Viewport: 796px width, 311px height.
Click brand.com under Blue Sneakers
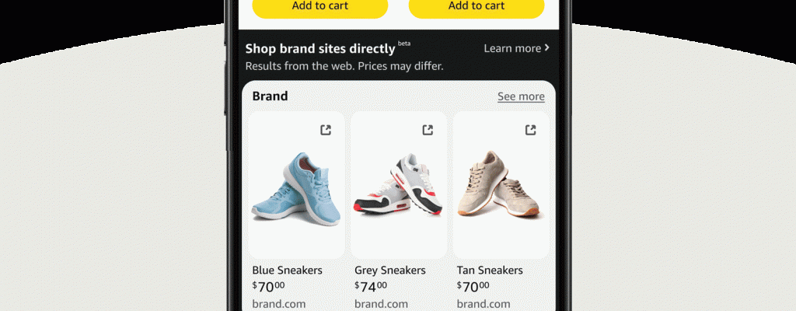[x=278, y=304]
